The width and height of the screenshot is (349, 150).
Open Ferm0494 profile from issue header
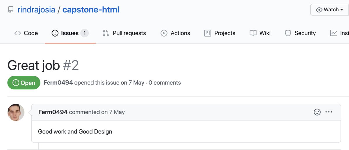(x=58, y=83)
